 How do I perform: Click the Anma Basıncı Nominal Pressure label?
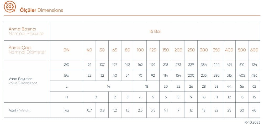pos(26,31)
